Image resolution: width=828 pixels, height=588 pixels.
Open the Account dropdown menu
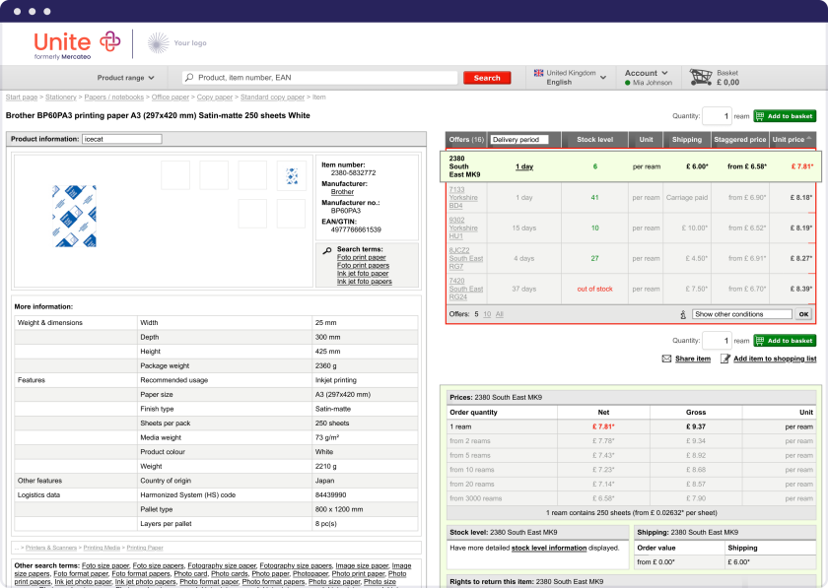647,73
